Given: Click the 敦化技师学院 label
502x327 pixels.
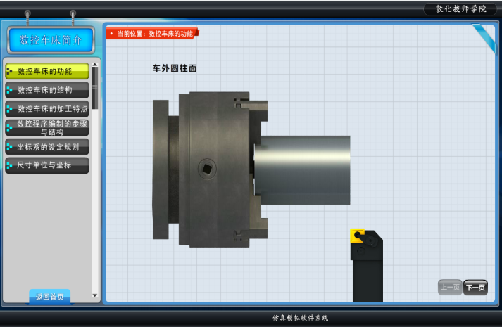Looking at the screenshot, I should (x=461, y=9).
